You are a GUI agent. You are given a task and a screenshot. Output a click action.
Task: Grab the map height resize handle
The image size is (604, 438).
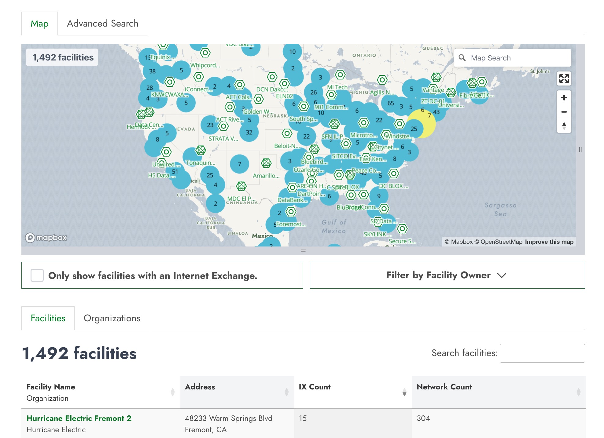click(303, 251)
